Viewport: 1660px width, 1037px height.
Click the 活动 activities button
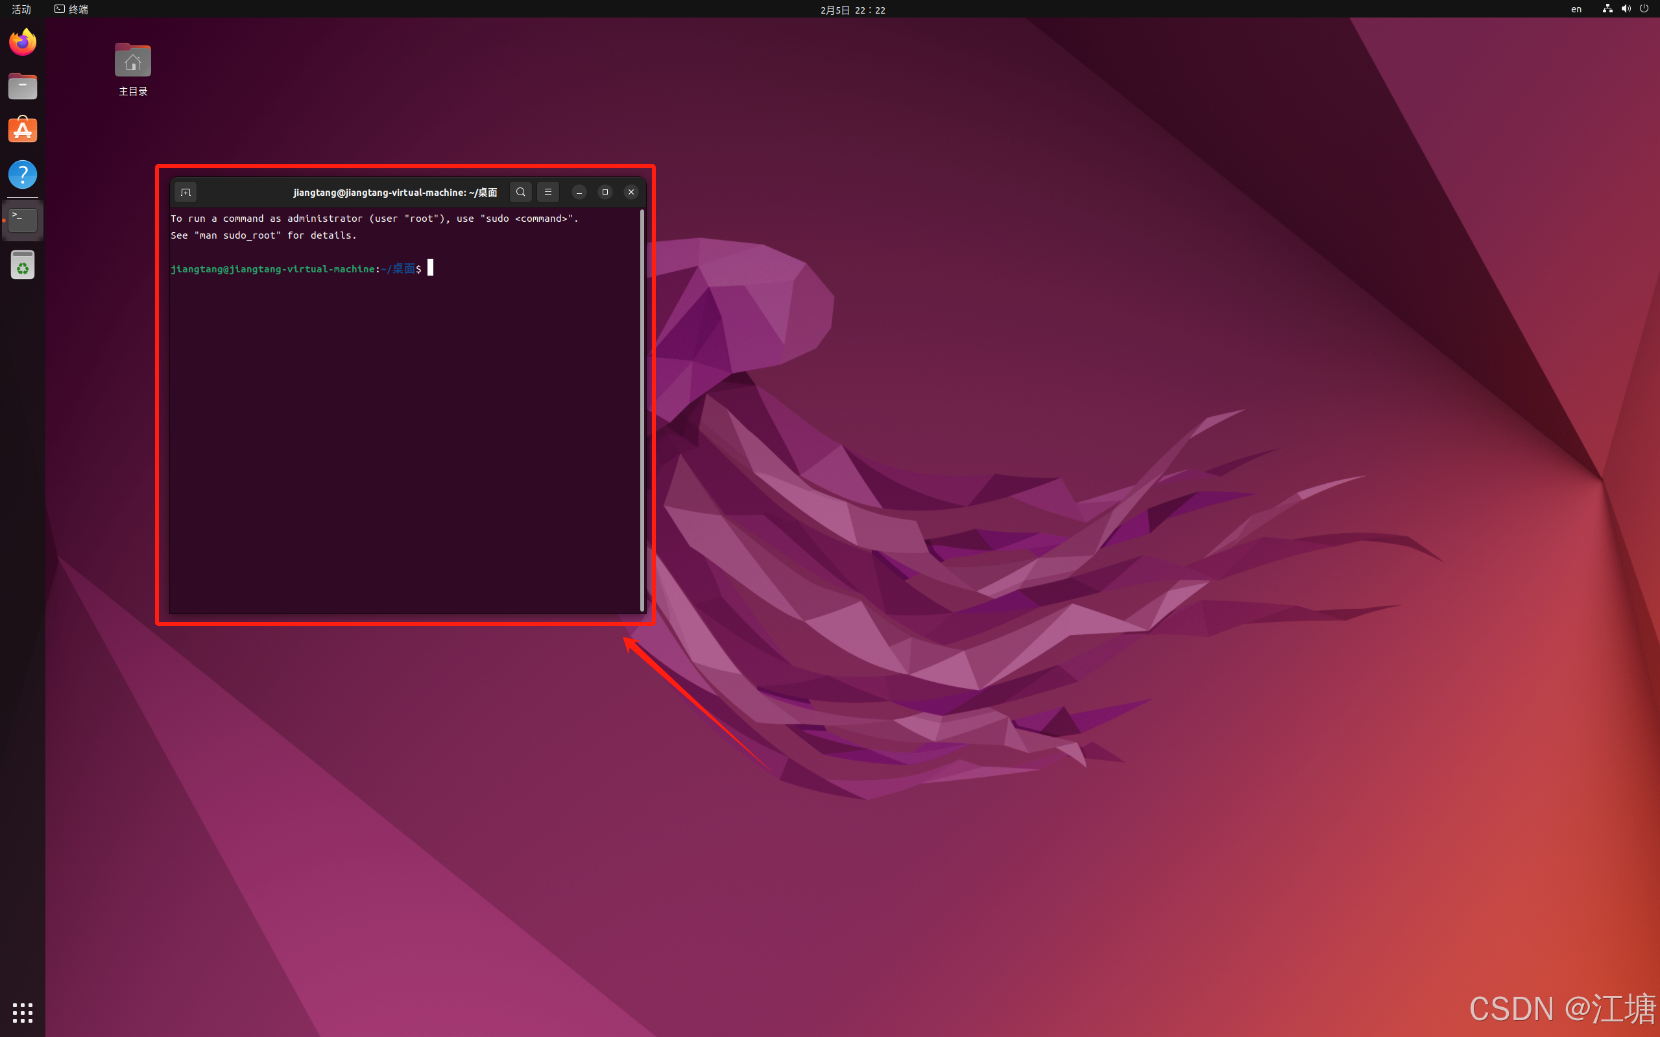[x=21, y=9]
